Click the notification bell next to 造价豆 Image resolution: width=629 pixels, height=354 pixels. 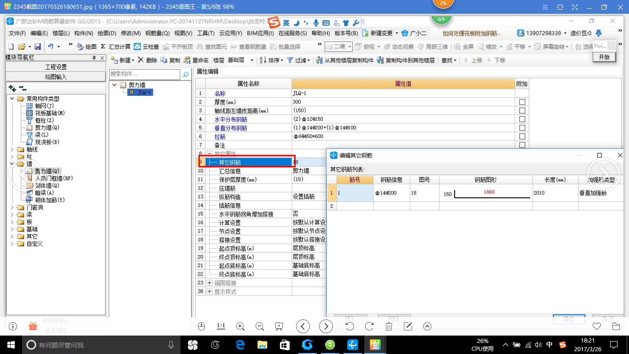(x=599, y=33)
